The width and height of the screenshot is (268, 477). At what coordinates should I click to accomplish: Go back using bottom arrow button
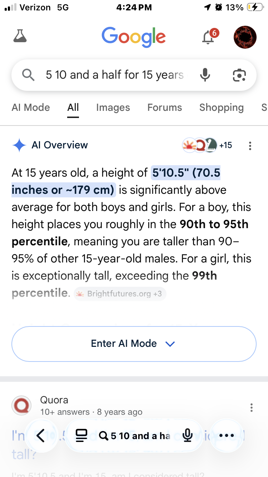coord(40,436)
